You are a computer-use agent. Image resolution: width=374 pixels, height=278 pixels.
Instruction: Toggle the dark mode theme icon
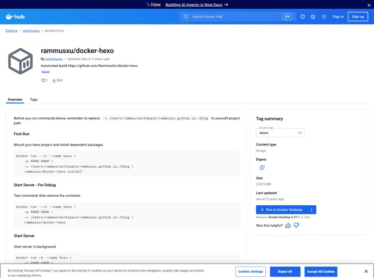pos(313,17)
